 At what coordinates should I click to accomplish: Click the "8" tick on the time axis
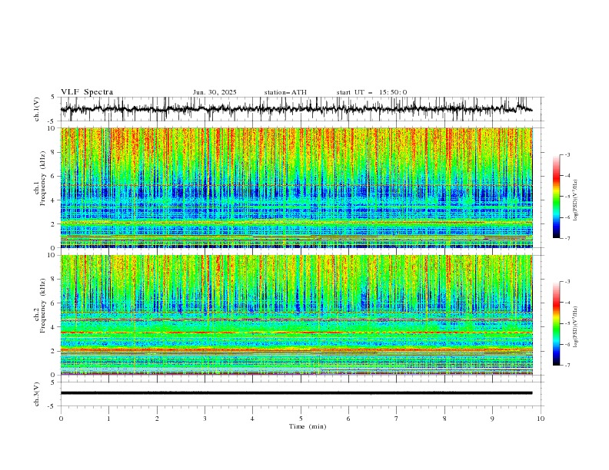pos(444,419)
